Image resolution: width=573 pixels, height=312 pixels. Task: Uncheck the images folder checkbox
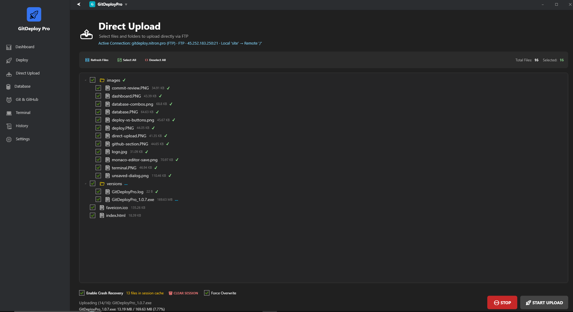coord(93,80)
